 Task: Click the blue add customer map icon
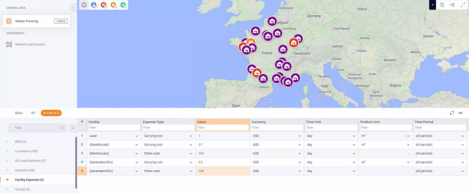tap(94, 5)
